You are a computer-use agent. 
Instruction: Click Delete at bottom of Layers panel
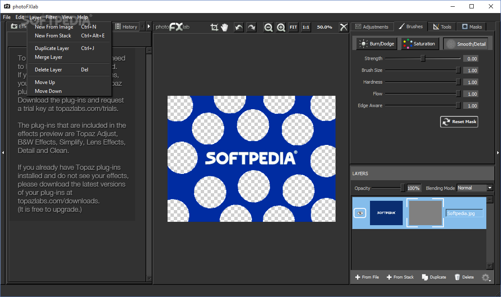pos(464,277)
